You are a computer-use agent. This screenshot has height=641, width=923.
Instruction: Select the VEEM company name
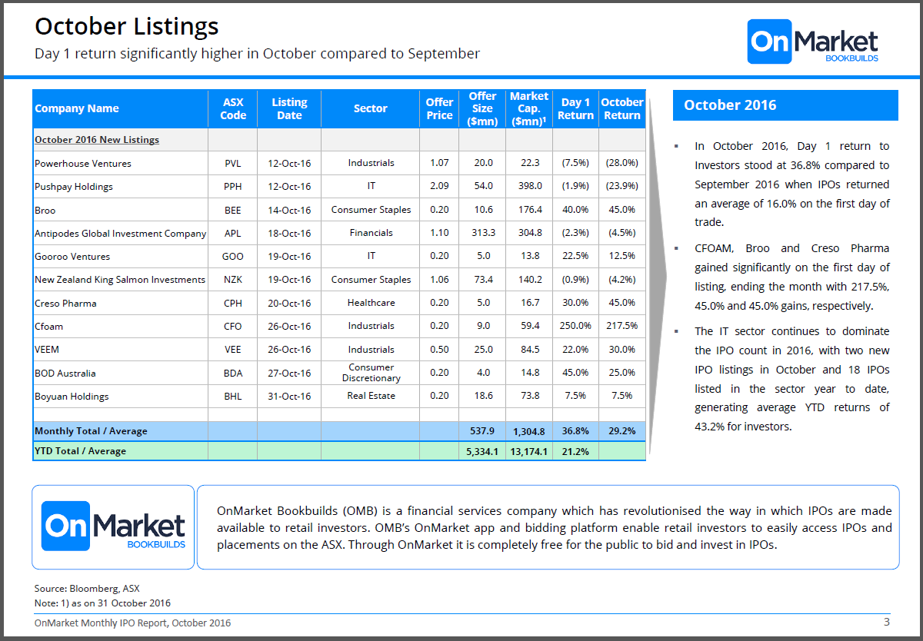click(47, 350)
